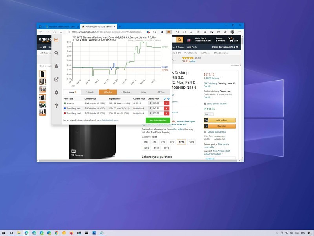
Task: Click the blue help icon above desired price column
Action: point(168,99)
